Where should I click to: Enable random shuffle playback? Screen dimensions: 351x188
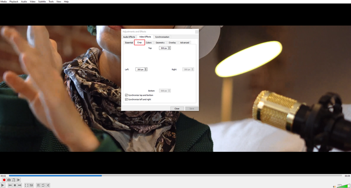click(x=48, y=186)
